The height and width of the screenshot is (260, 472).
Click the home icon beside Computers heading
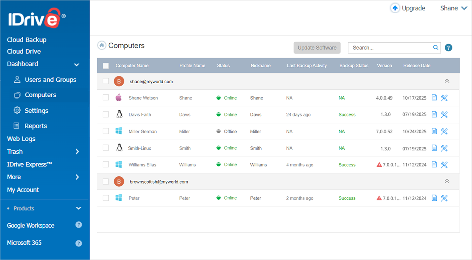click(x=102, y=46)
